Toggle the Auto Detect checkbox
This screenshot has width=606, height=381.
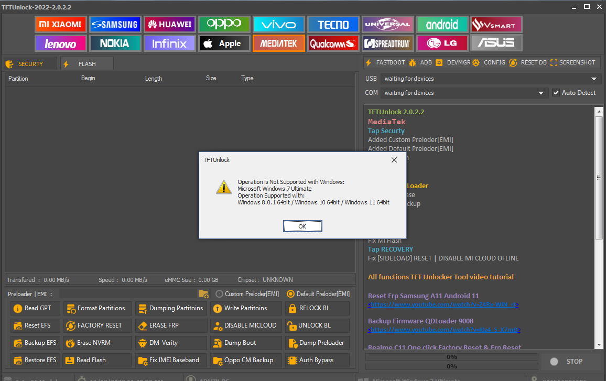pyautogui.click(x=556, y=93)
